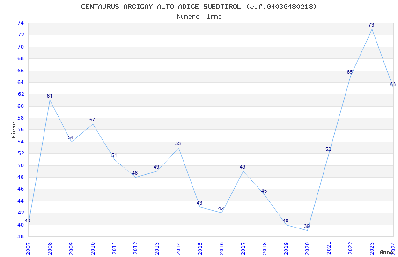Select the 2020 data point labeled 39
The image size is (398, 257).
pos(307,226)
